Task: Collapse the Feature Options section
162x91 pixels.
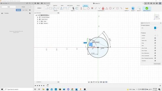Action: pyautogui.click(x=141, y=25)
